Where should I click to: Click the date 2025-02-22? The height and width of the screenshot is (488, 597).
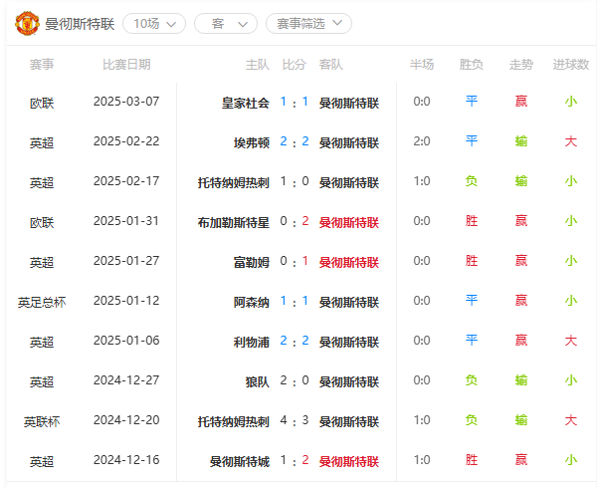126,141
